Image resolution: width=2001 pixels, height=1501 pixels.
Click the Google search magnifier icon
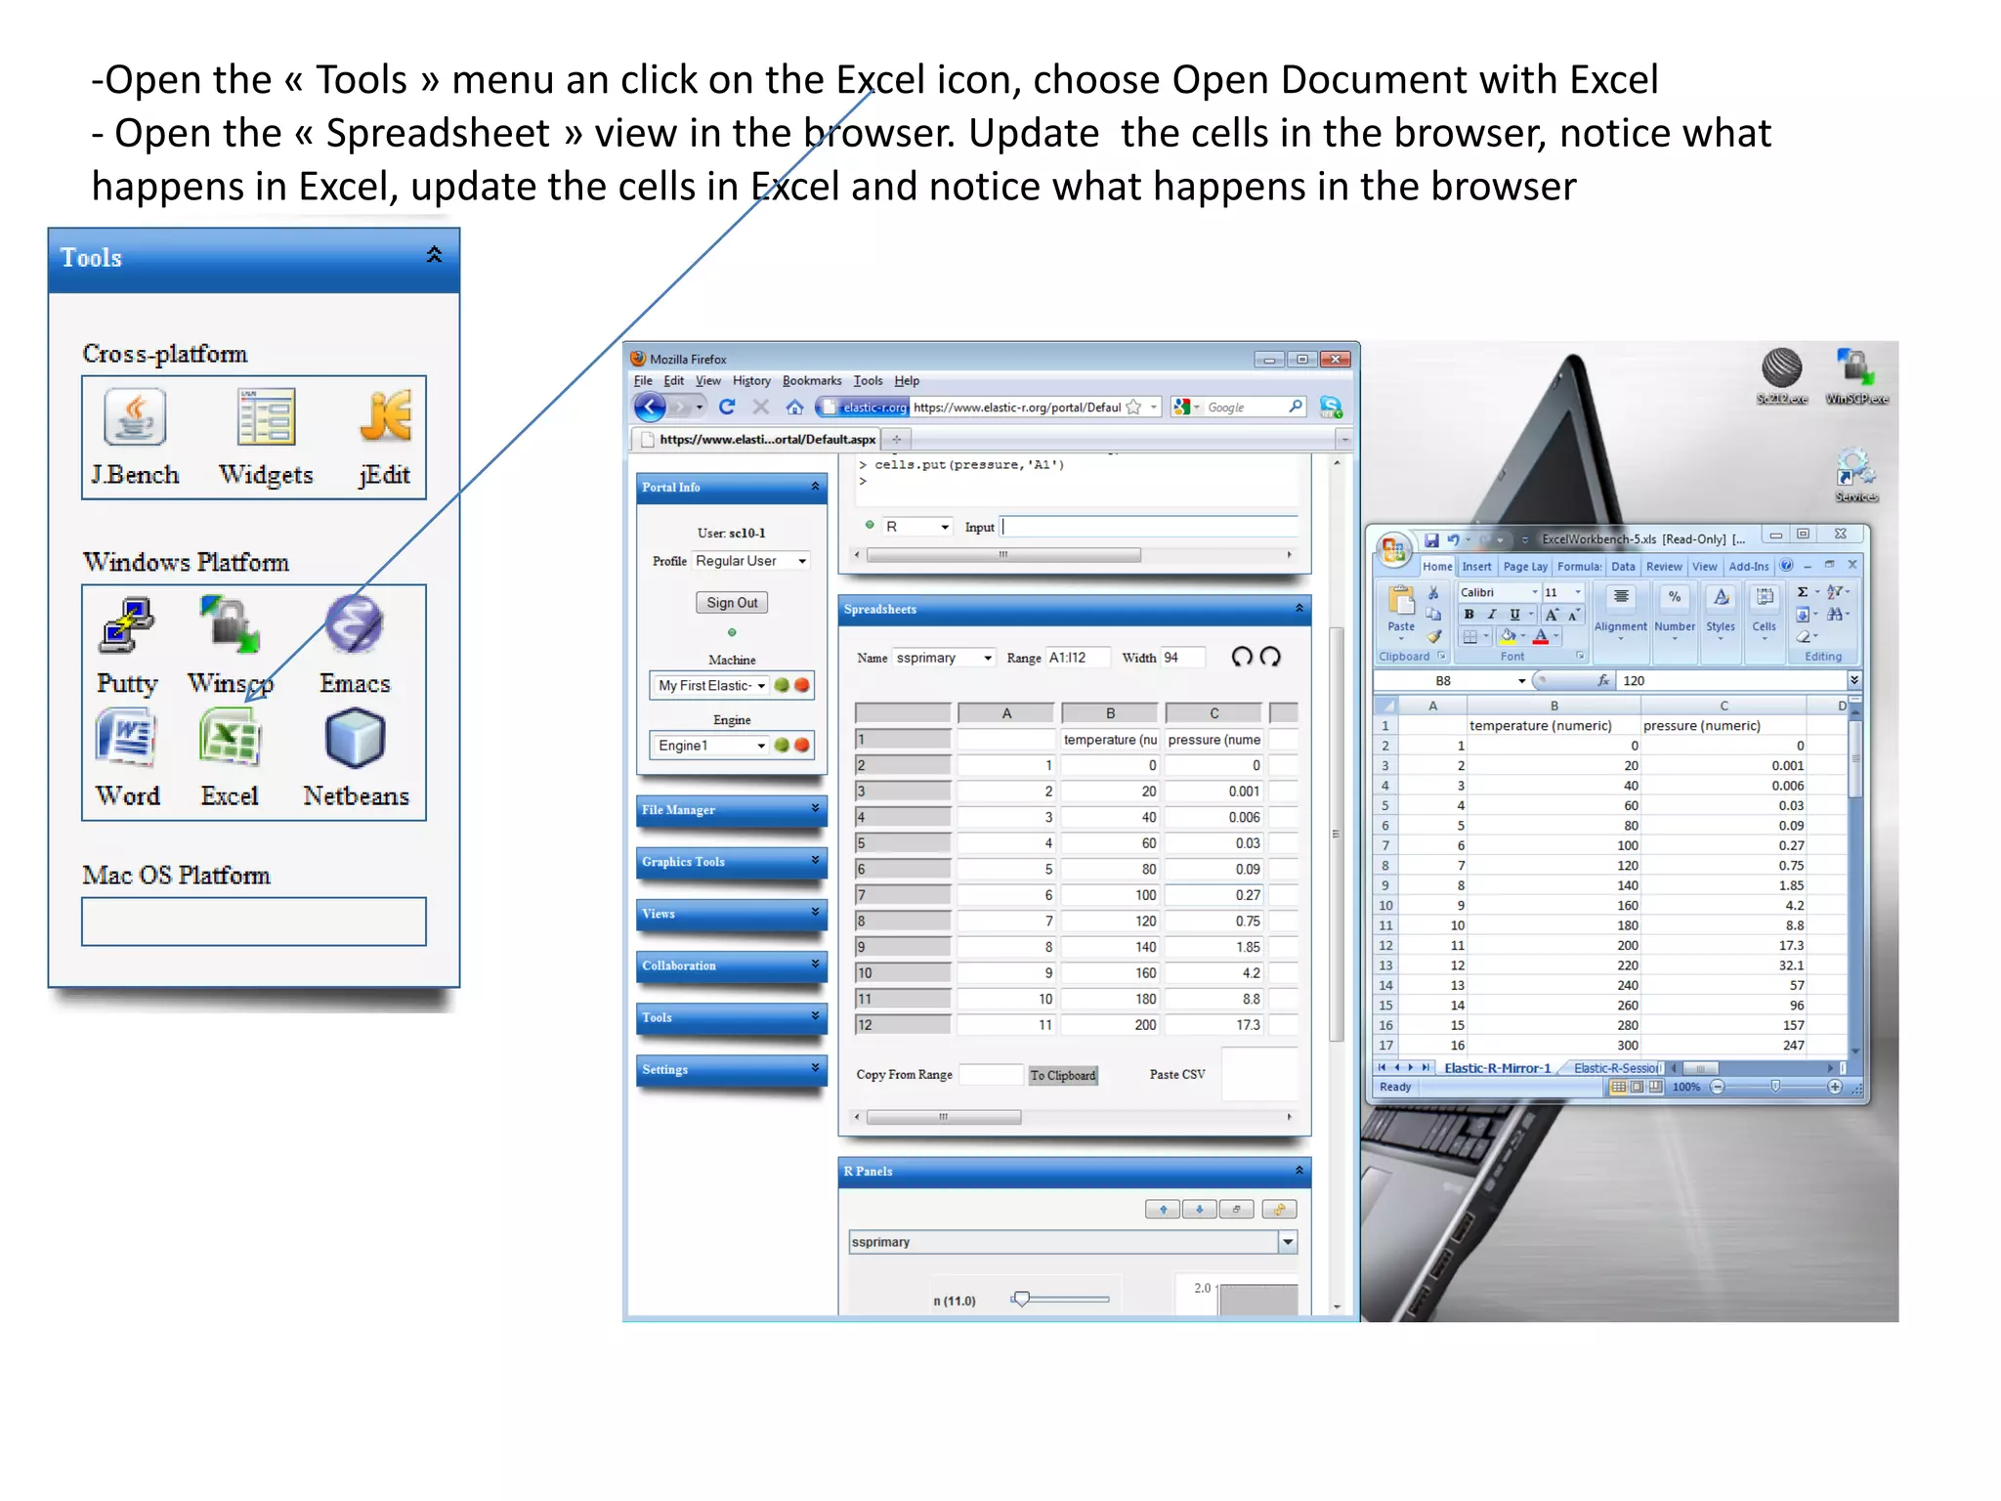(1296, 407)
